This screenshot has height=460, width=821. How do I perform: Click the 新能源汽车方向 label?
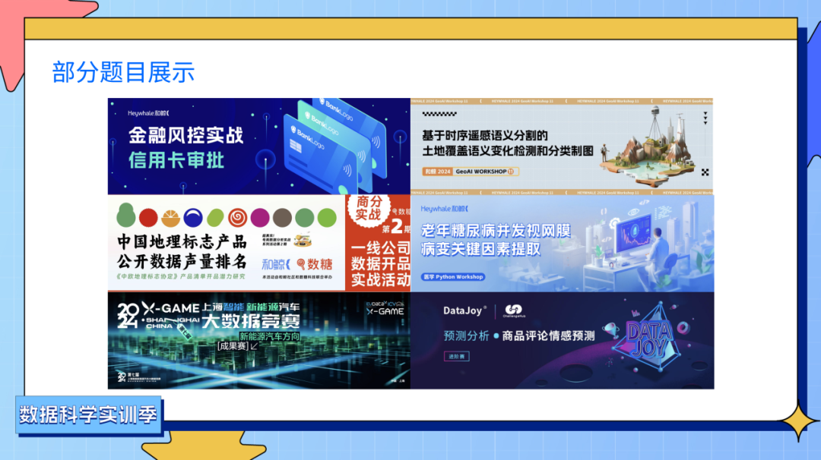click(270, 336)
